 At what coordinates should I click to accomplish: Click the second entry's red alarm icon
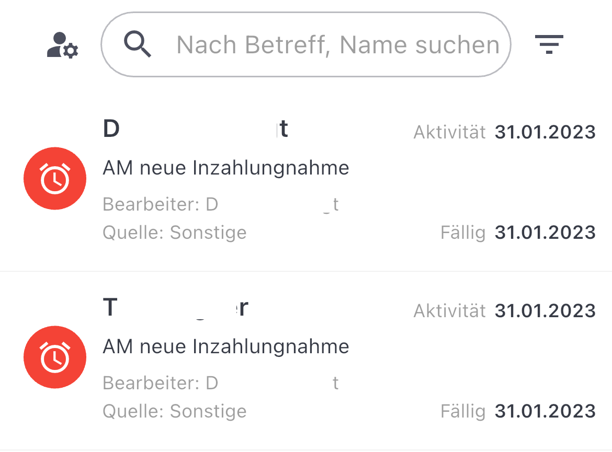click(55, 357)
